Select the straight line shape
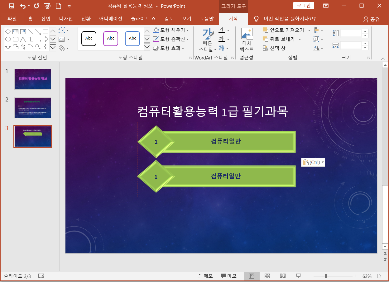 [31, 31]
